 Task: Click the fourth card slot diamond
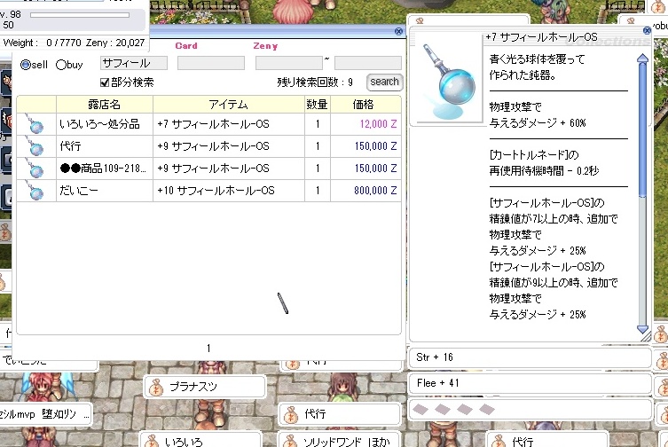[x=487, y=410]
